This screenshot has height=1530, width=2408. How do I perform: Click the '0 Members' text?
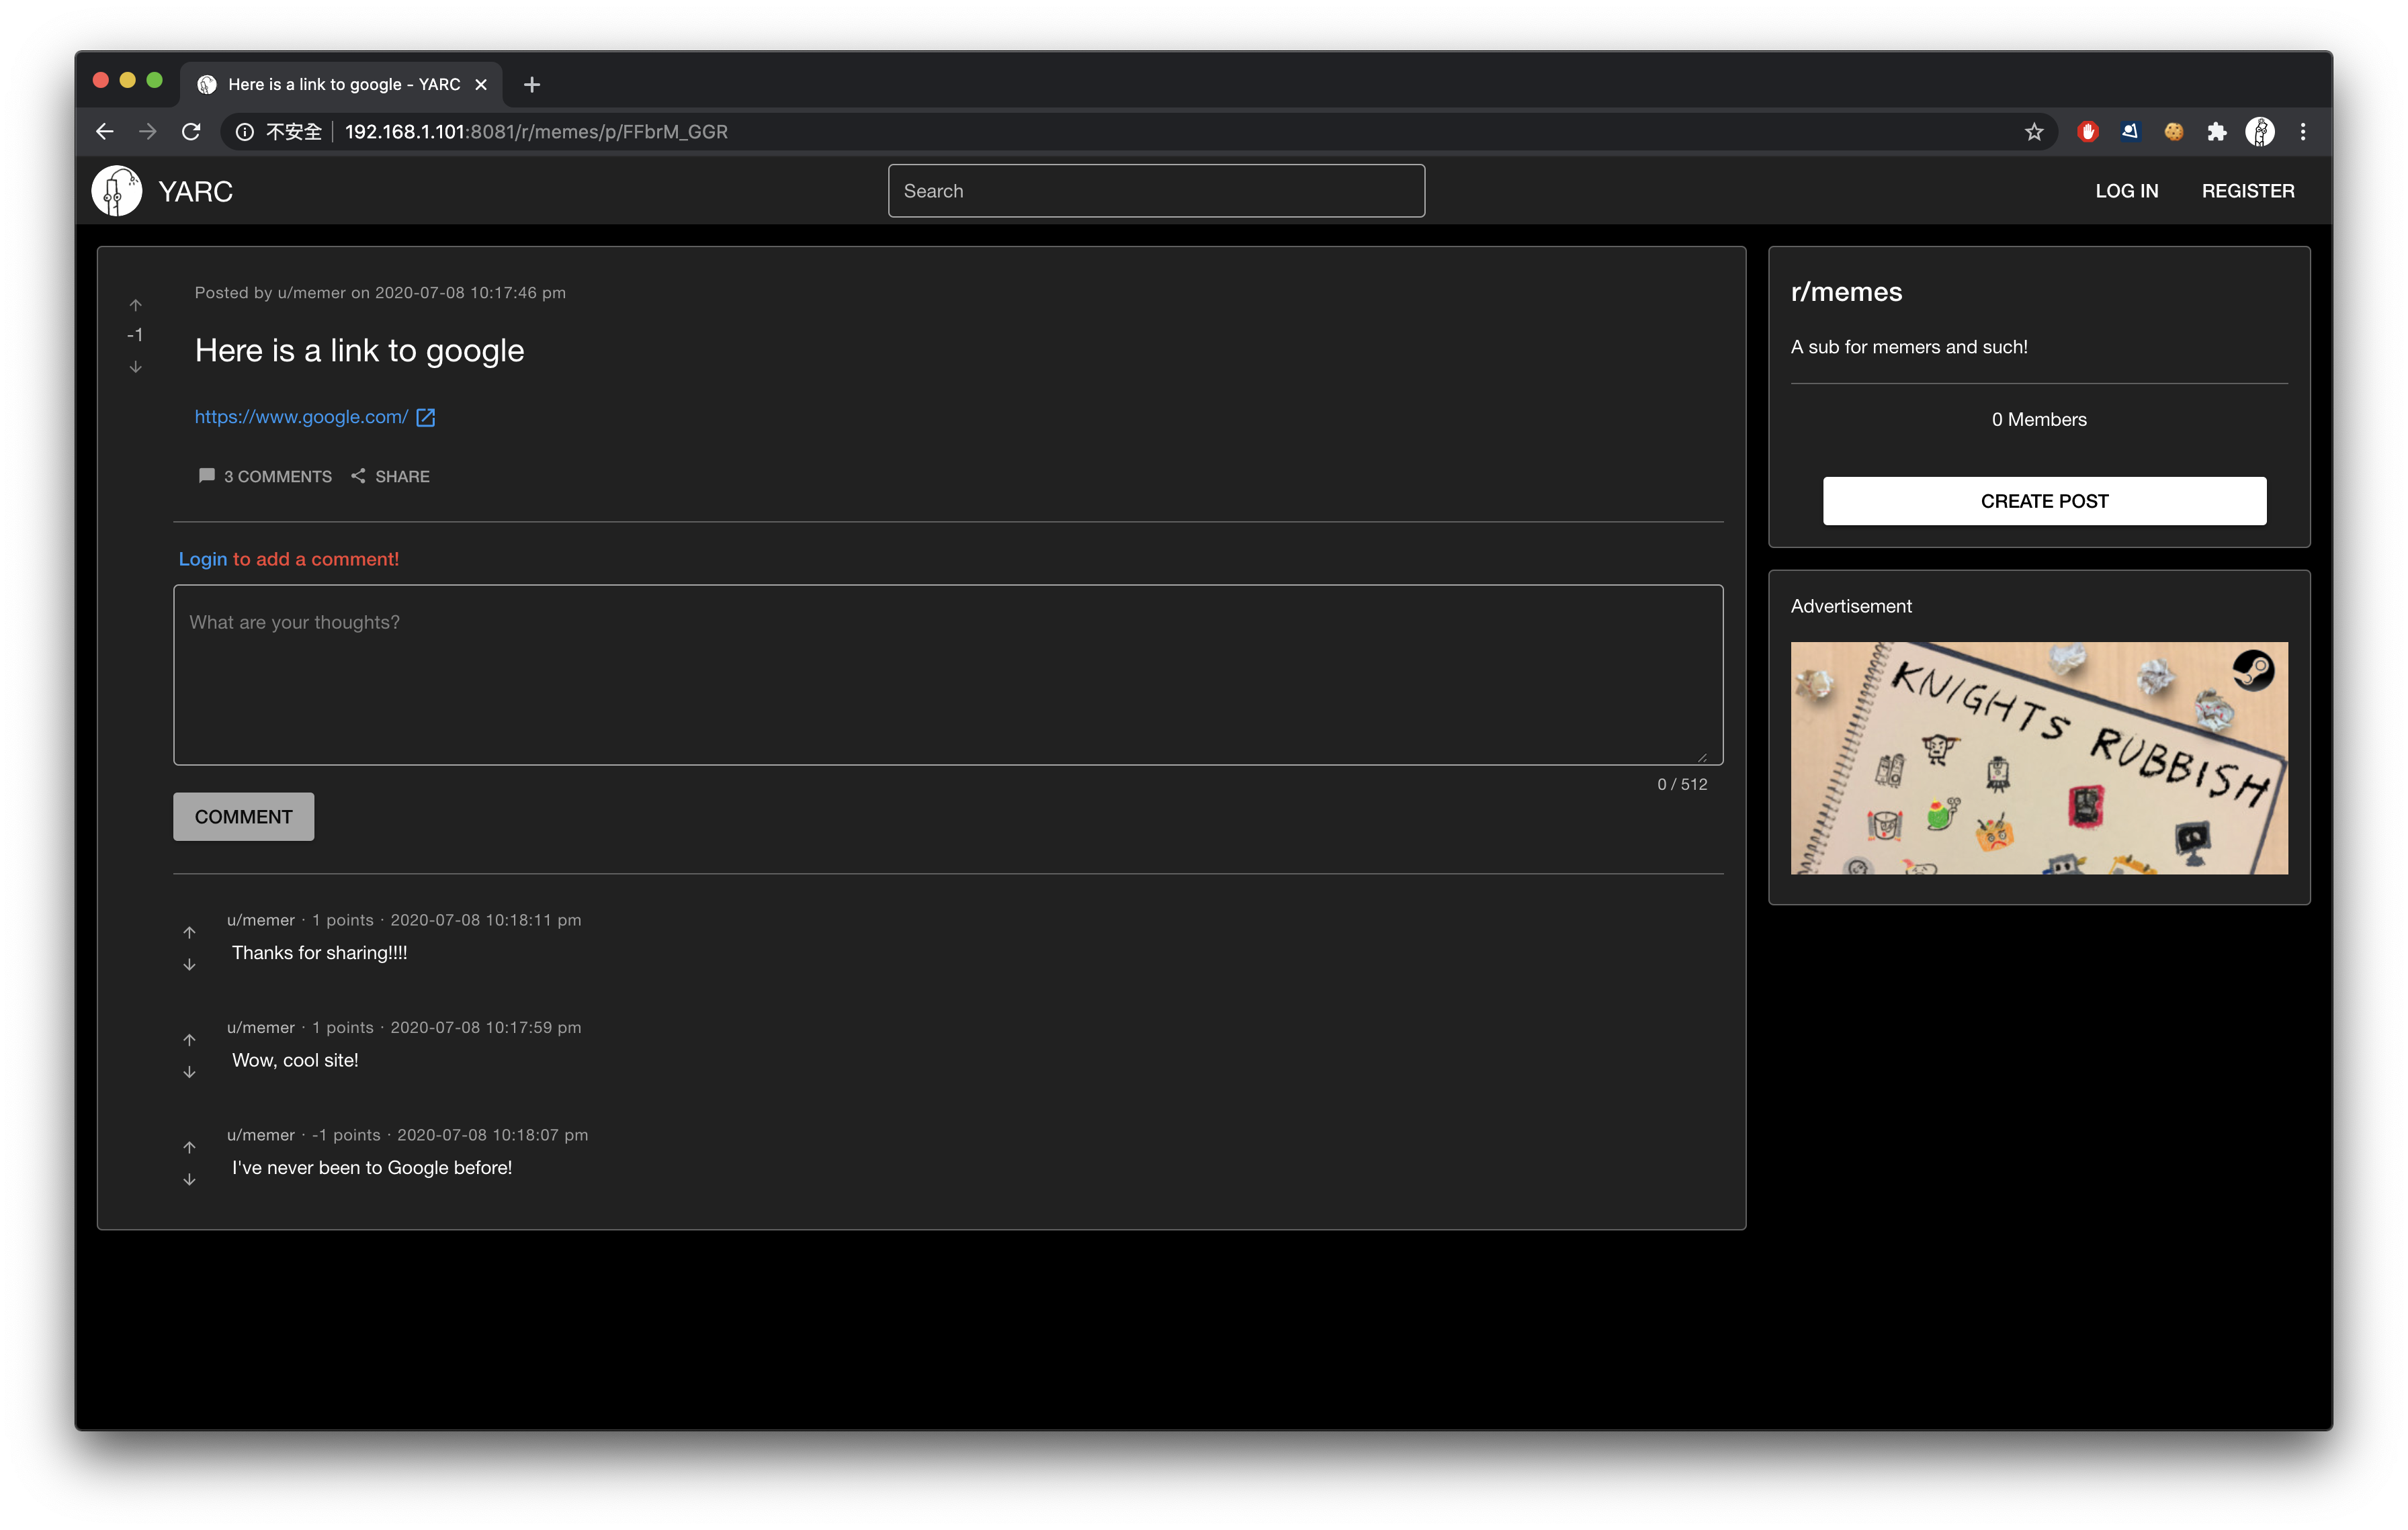click(2039, 420)
